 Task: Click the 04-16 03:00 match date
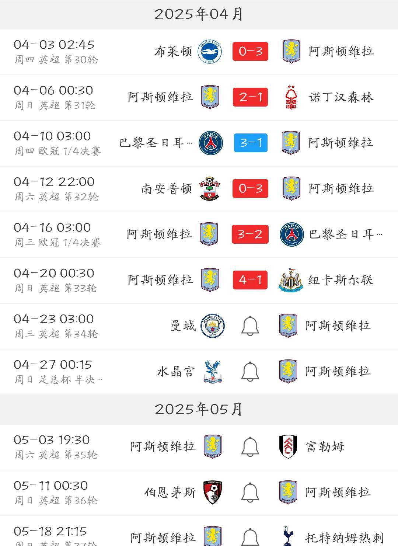[52, 227]
